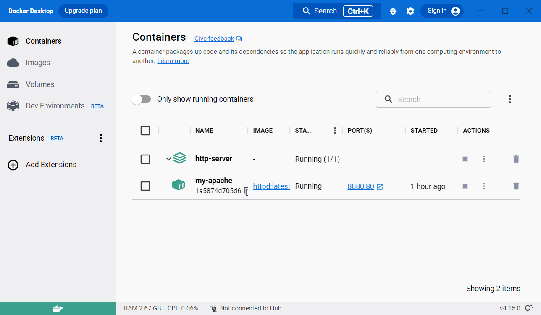Click the Upgrade plan button

coord(83,11)
